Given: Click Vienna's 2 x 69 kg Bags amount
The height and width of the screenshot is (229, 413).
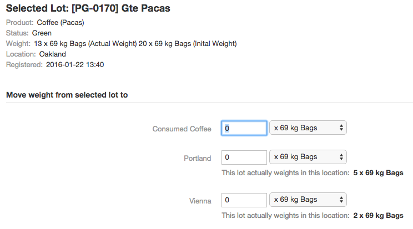Looking at the screenshot, I should click(x=378, y=216).
